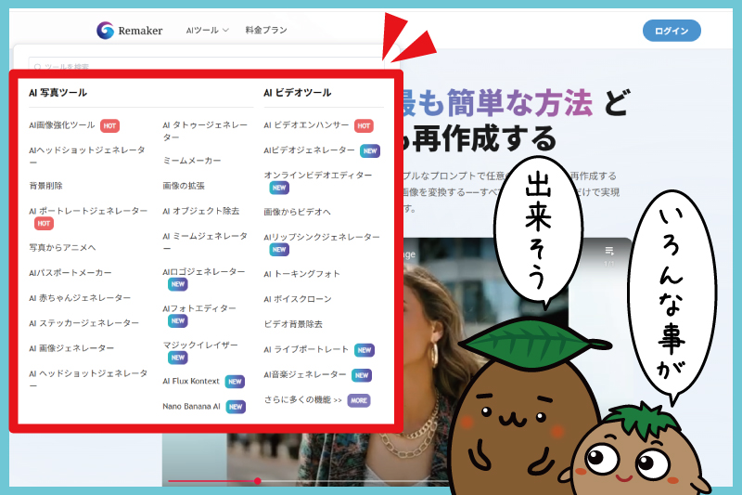Click the video progress bar handle
Image resolution: width=742 pixels, height=495 pixels.
(257, 481)
